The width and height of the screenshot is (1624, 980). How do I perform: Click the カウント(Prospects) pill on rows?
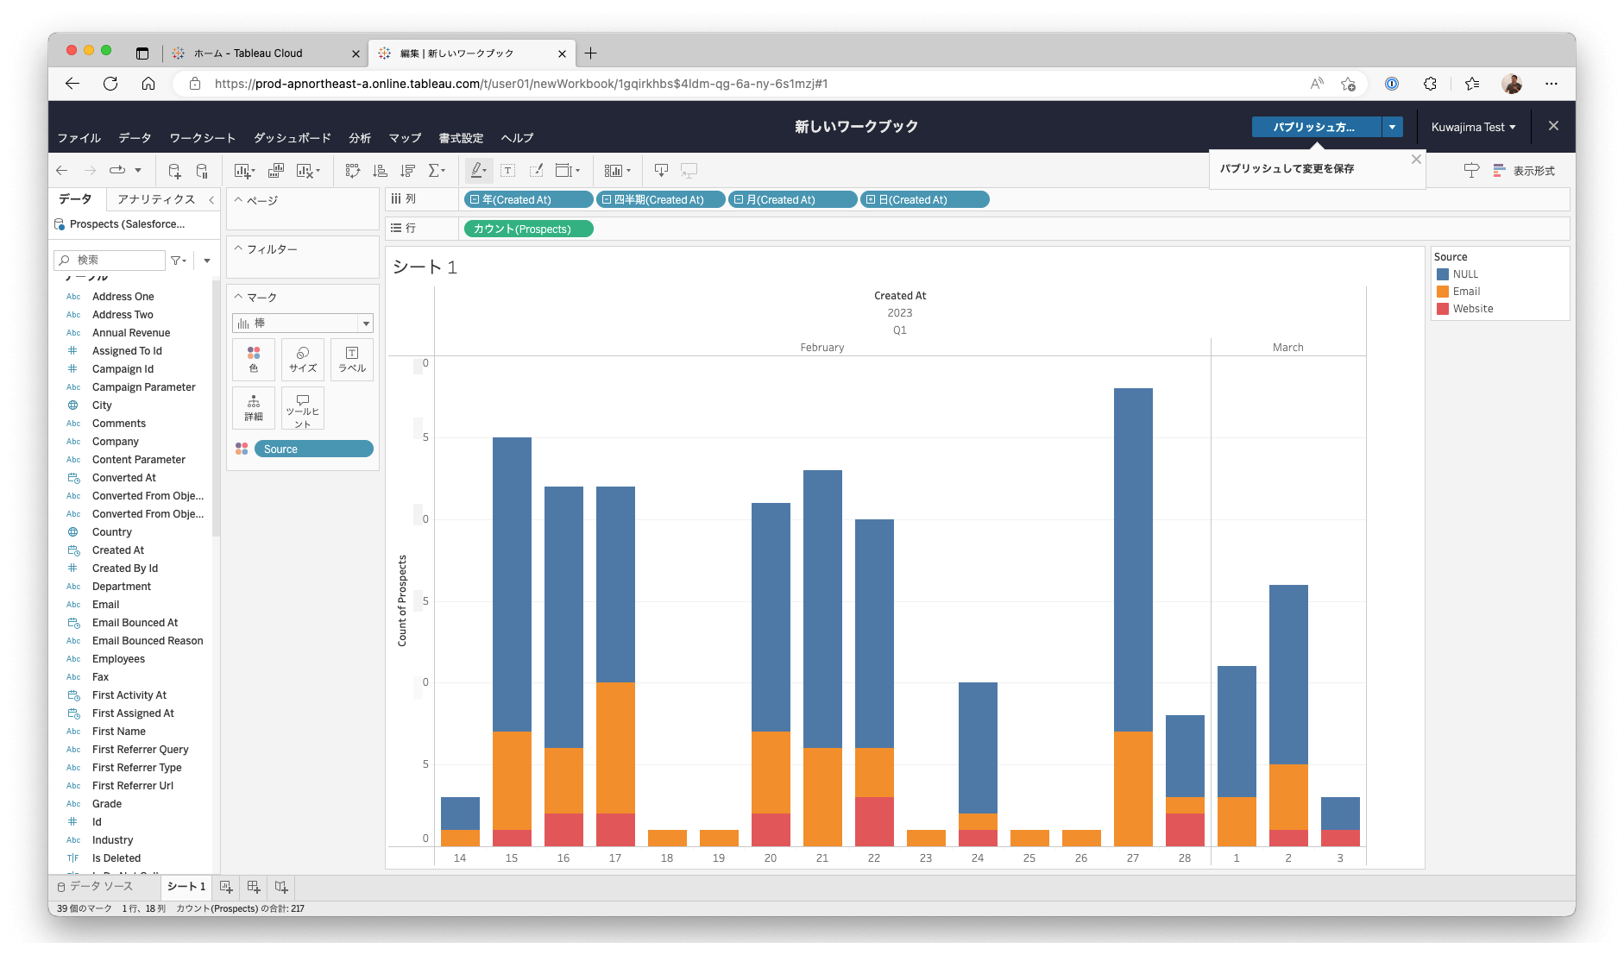pos(528,229)
